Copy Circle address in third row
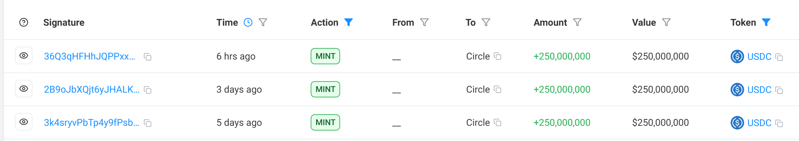Screen dimensions: 799x141 (497, 122)
